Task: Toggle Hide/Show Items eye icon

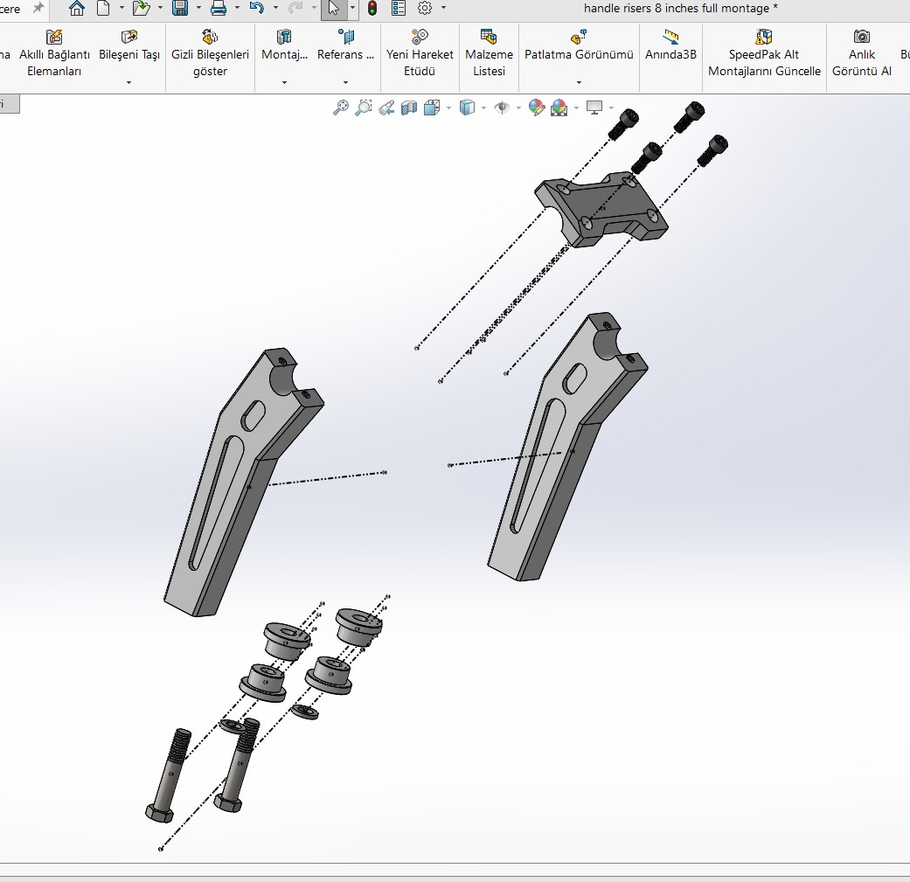Action: 502,108
